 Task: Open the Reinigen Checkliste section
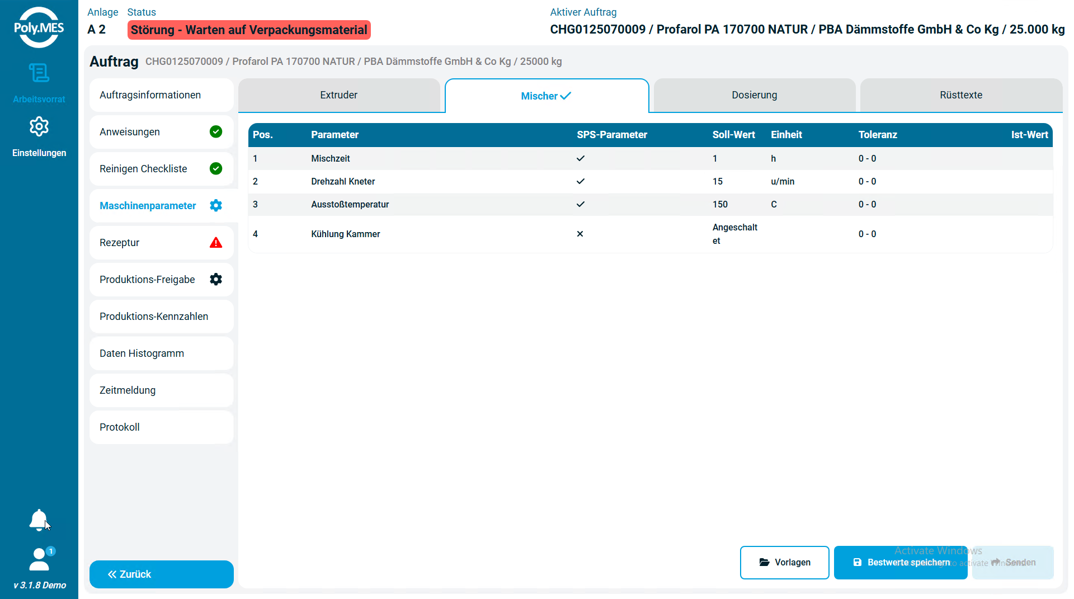[162, 169]
